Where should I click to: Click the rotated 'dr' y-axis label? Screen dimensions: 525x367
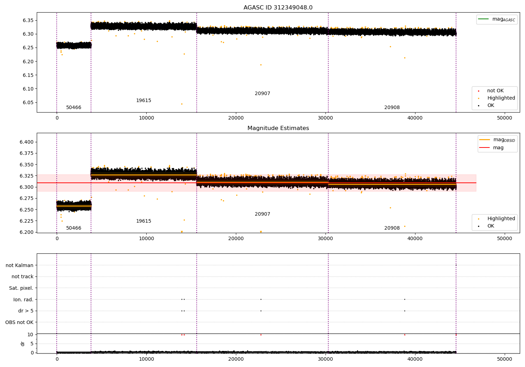coord(23,344)
